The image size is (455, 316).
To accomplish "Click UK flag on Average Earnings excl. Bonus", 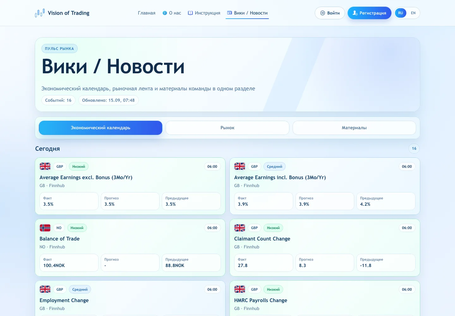I will click(45, 166).
